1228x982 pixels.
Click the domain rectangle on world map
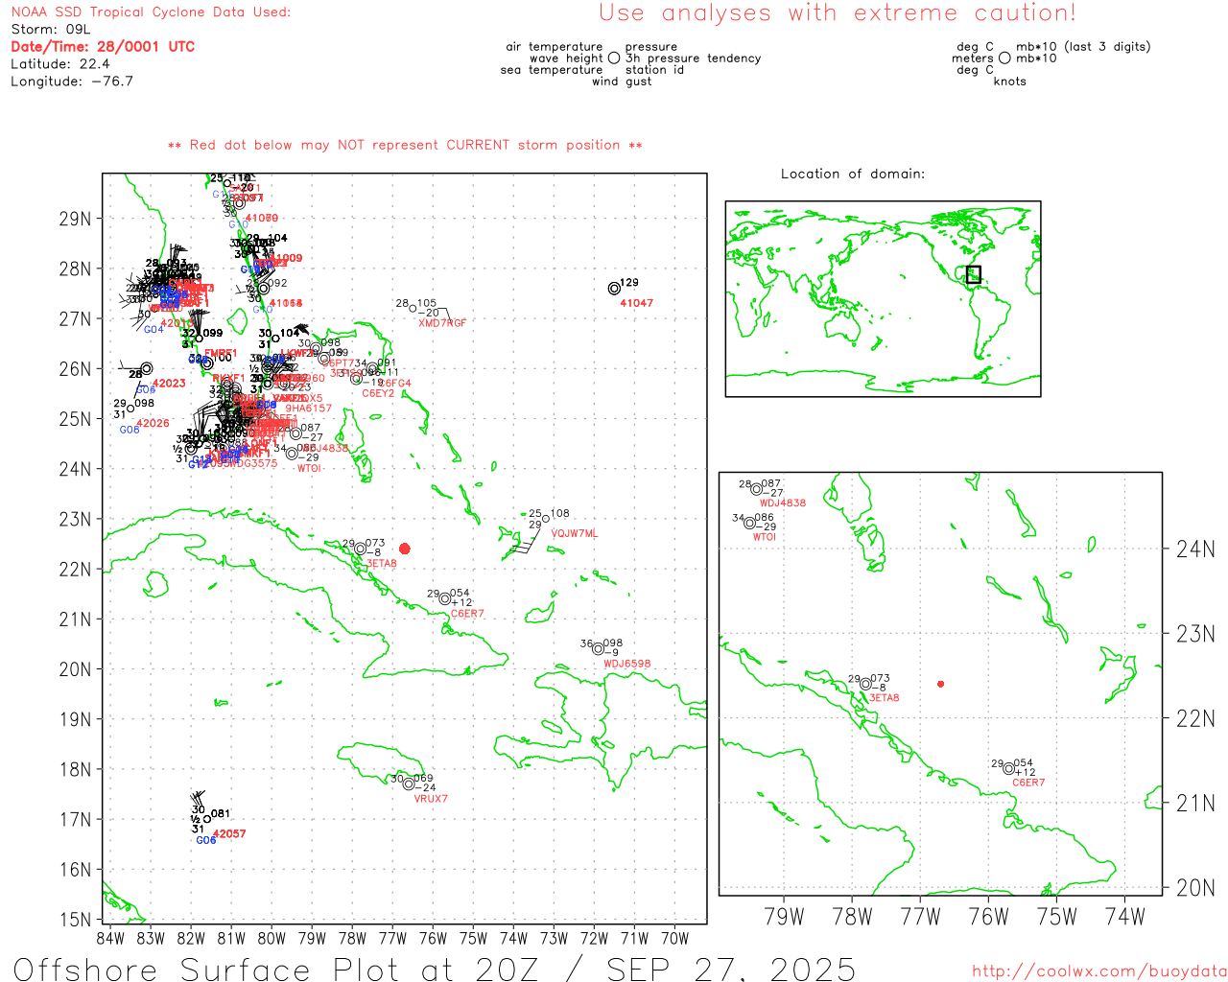click(974, 274)
